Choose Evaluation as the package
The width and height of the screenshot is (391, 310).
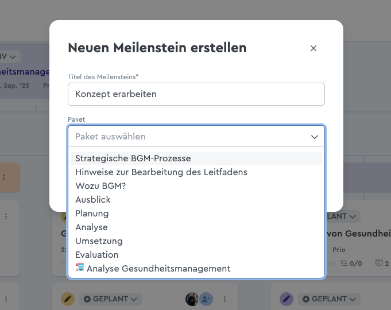point(97,255)
